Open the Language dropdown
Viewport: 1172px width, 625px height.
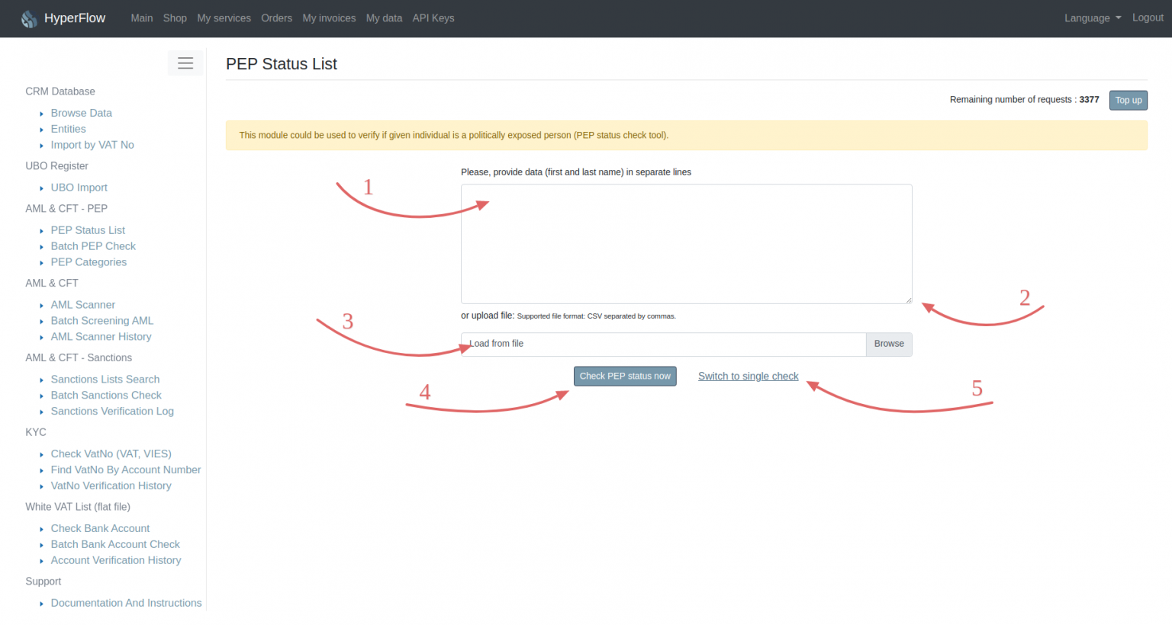[1091, 18]
